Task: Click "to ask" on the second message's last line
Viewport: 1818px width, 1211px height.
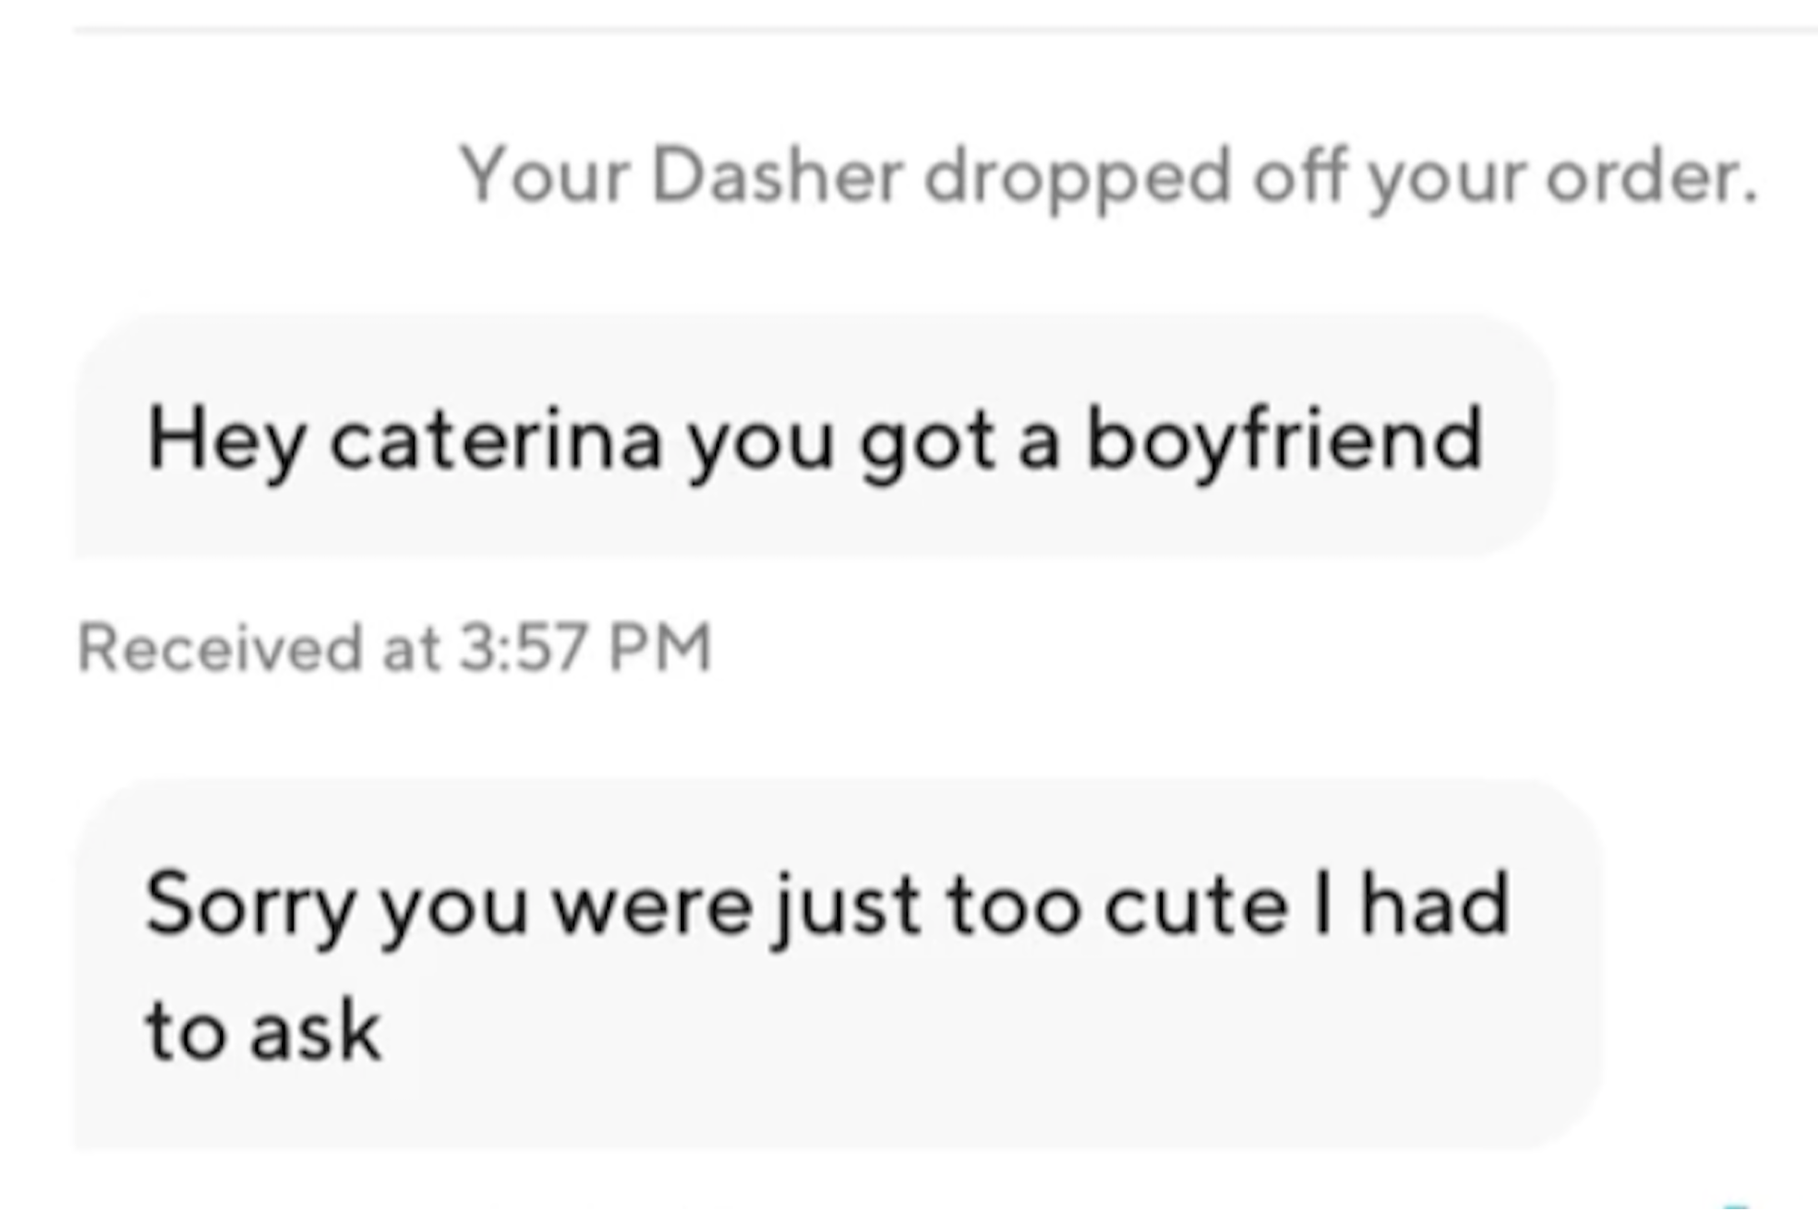Action: (x=264, y=1031)
